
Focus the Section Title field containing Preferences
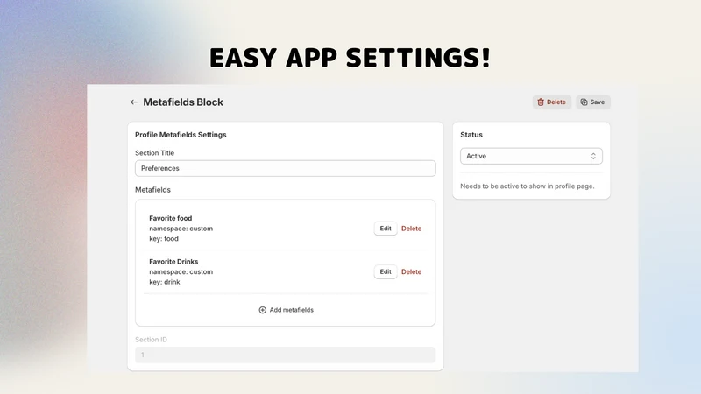pos(286,168)
